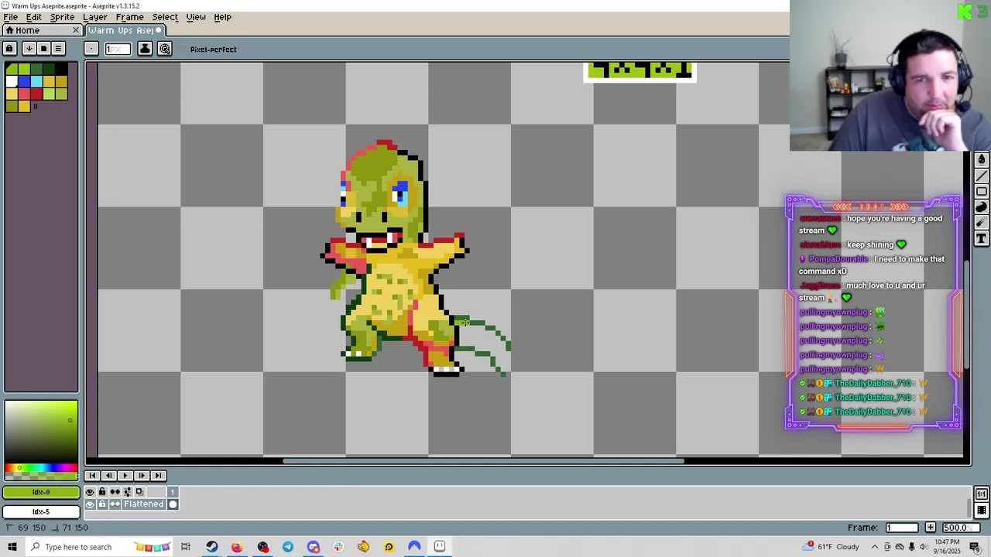The image size is (991, 557).
Task: Open the Sprite menu
Action: [62, 17]
